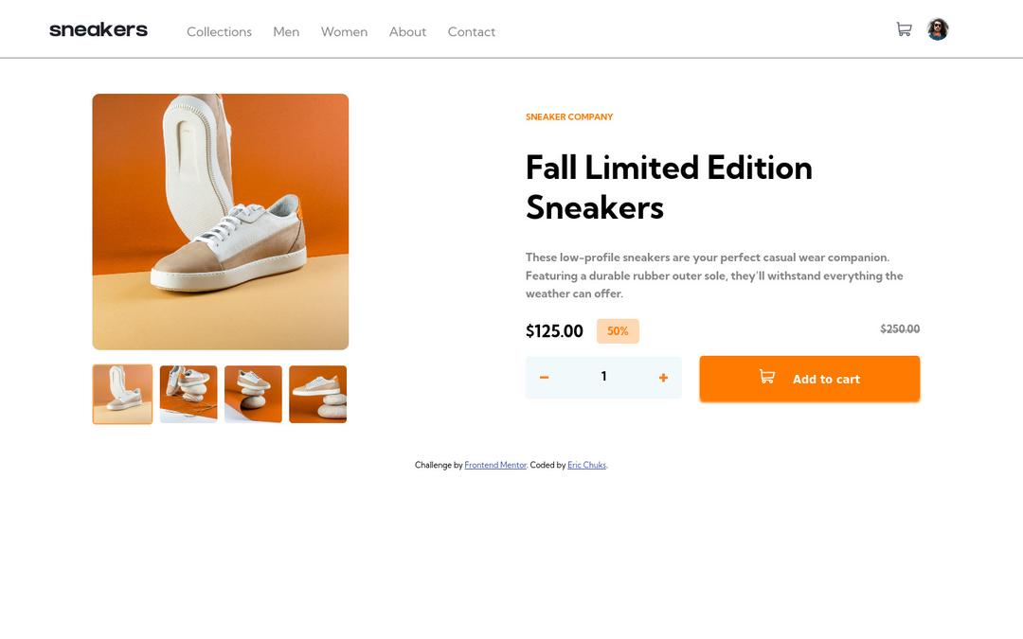Open the shopping cart icon in navbar
Viewport: 1023px width, 639px height.
click(904, 28)
